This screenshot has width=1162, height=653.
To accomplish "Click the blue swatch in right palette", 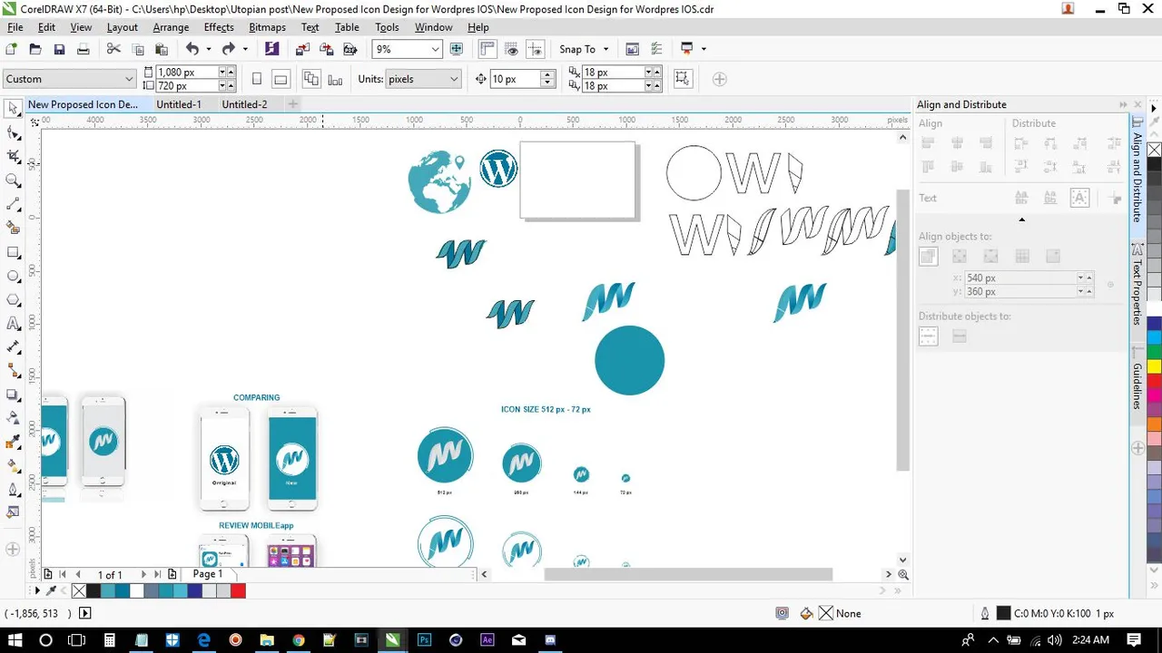I will 1154,324.
